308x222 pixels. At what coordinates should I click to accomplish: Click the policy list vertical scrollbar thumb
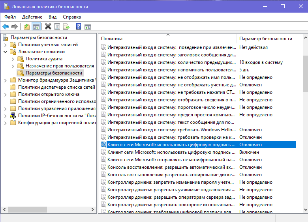pos(306,73)
